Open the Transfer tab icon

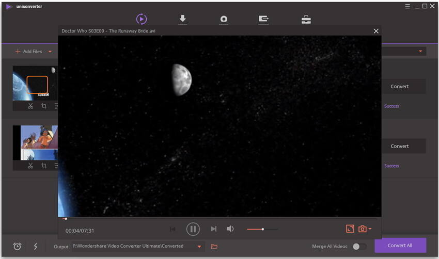click(x=263, y=19)
